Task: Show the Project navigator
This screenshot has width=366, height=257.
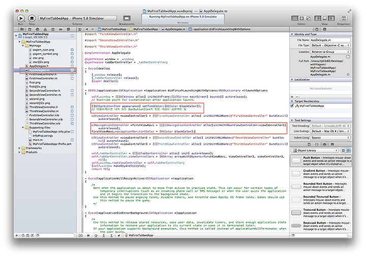Action: [22, 29]
